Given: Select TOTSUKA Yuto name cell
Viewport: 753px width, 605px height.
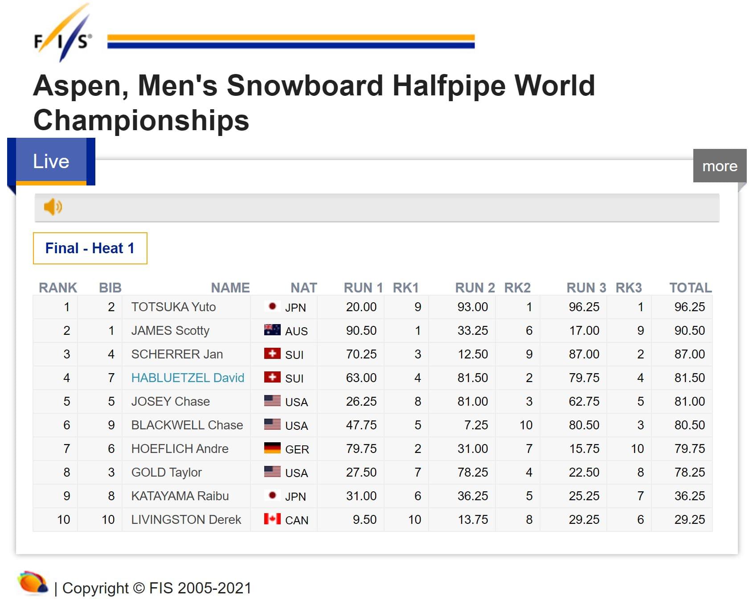Looking at the screenshot, I should click(x=173, y=307).
